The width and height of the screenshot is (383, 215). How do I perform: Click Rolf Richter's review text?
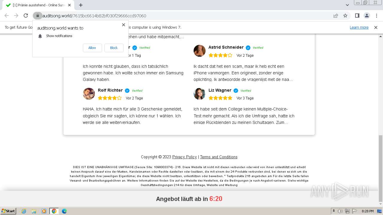coord(133,116)
